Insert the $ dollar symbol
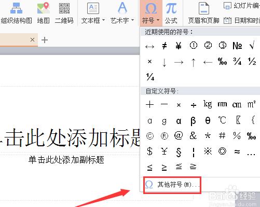The width and height of the screenshot is (260, 207). (149, 151)
